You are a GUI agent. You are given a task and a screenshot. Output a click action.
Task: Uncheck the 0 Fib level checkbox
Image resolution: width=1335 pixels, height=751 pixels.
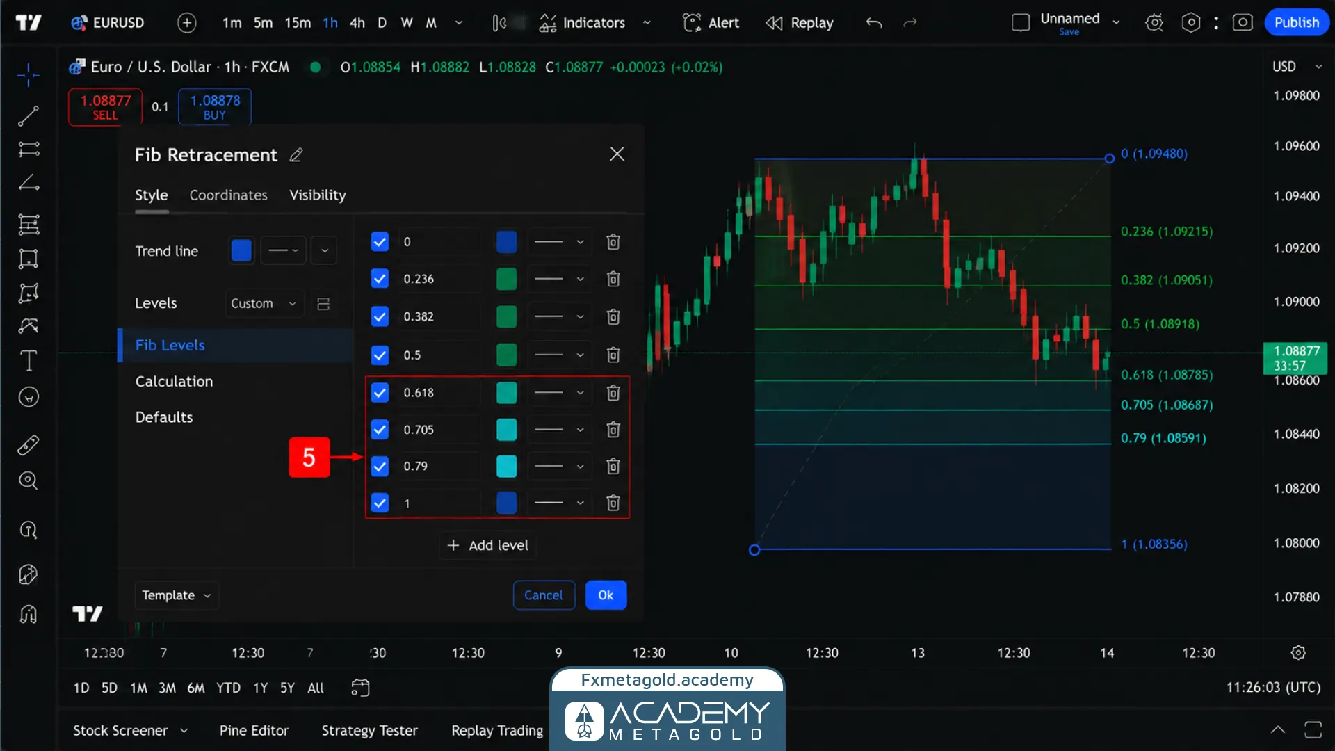380,242
